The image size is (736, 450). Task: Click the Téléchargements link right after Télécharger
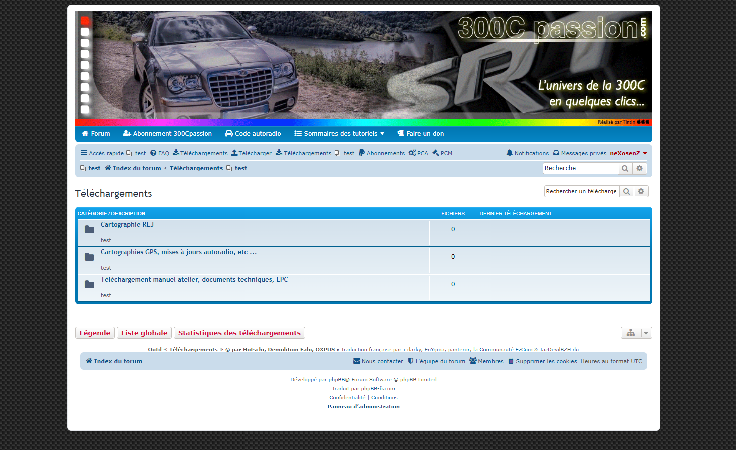pyautogui.click(x=304, y=153)
